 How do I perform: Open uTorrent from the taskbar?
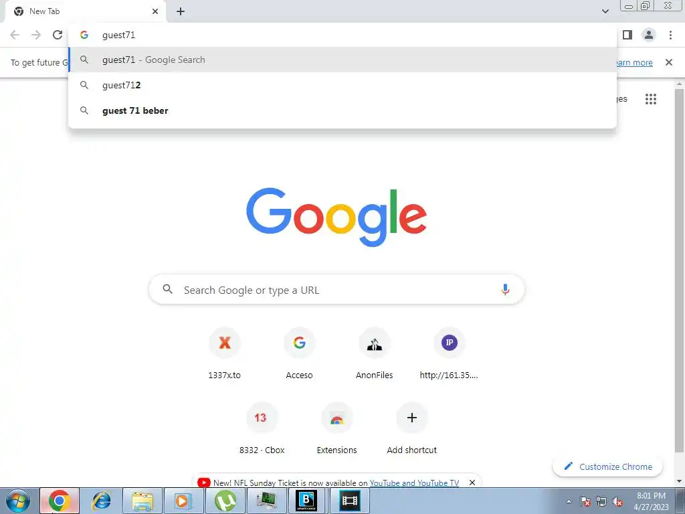(225, 501)
